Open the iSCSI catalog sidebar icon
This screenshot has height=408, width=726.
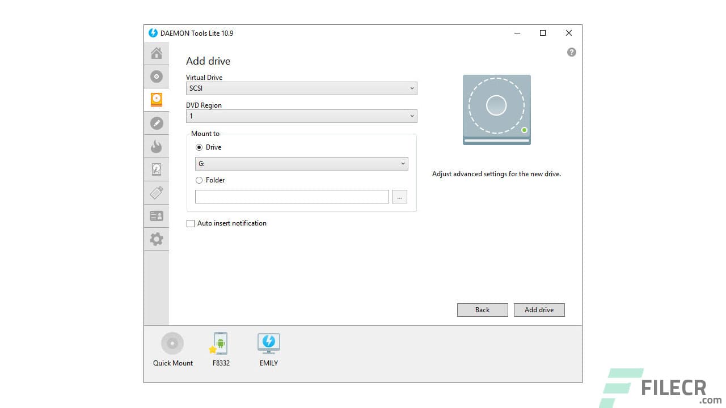pos(157,215)
